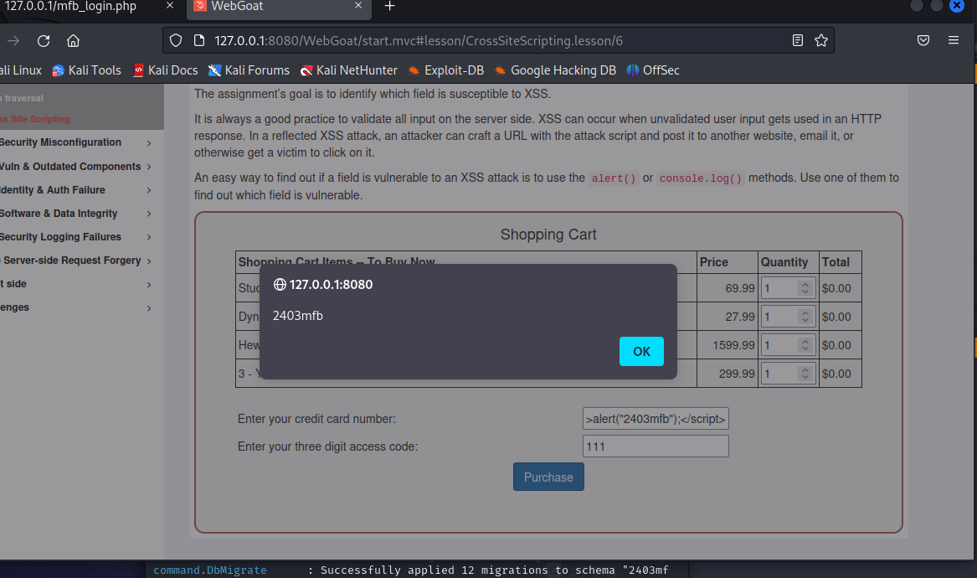The height and width of the screenshot is (578, 977).
Task: Click the address bar URL
Action: [418, 40]
